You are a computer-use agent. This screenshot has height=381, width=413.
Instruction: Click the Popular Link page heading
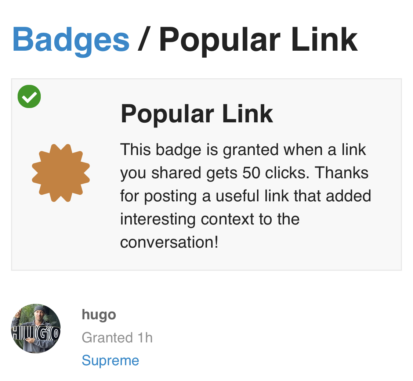click(x=258, y=40)
